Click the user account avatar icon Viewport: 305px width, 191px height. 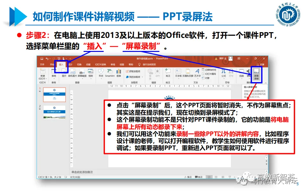[231, 59]
